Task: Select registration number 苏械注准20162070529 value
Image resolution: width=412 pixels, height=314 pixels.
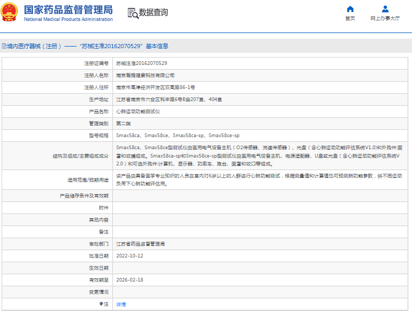Action: [141, 63]
